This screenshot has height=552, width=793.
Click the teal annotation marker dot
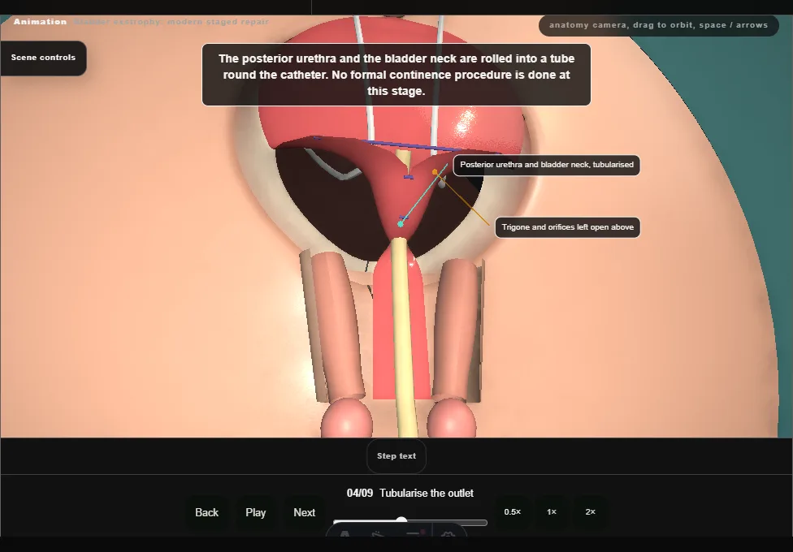click(x=401, y=224)
